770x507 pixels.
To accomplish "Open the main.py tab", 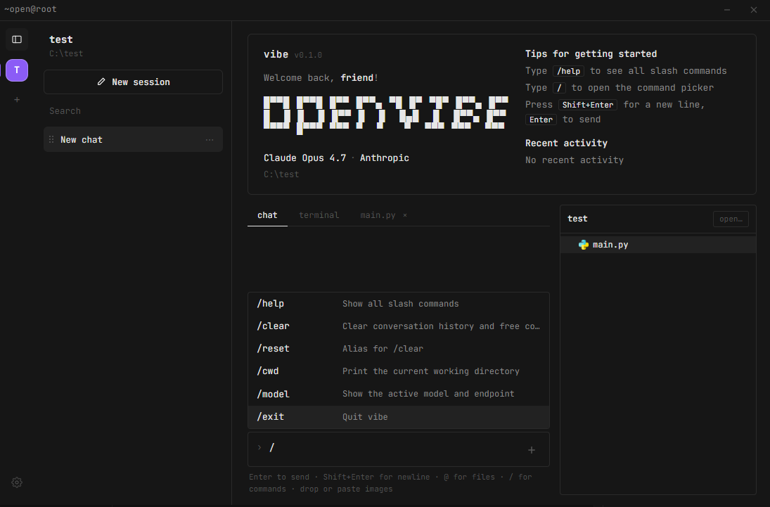I will 378,215.
